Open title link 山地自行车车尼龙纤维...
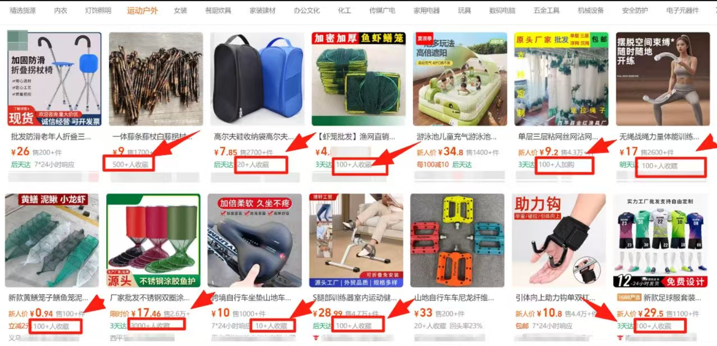This screenshot has height=346, width=717. pyautogui.click(x=454, y=298)
